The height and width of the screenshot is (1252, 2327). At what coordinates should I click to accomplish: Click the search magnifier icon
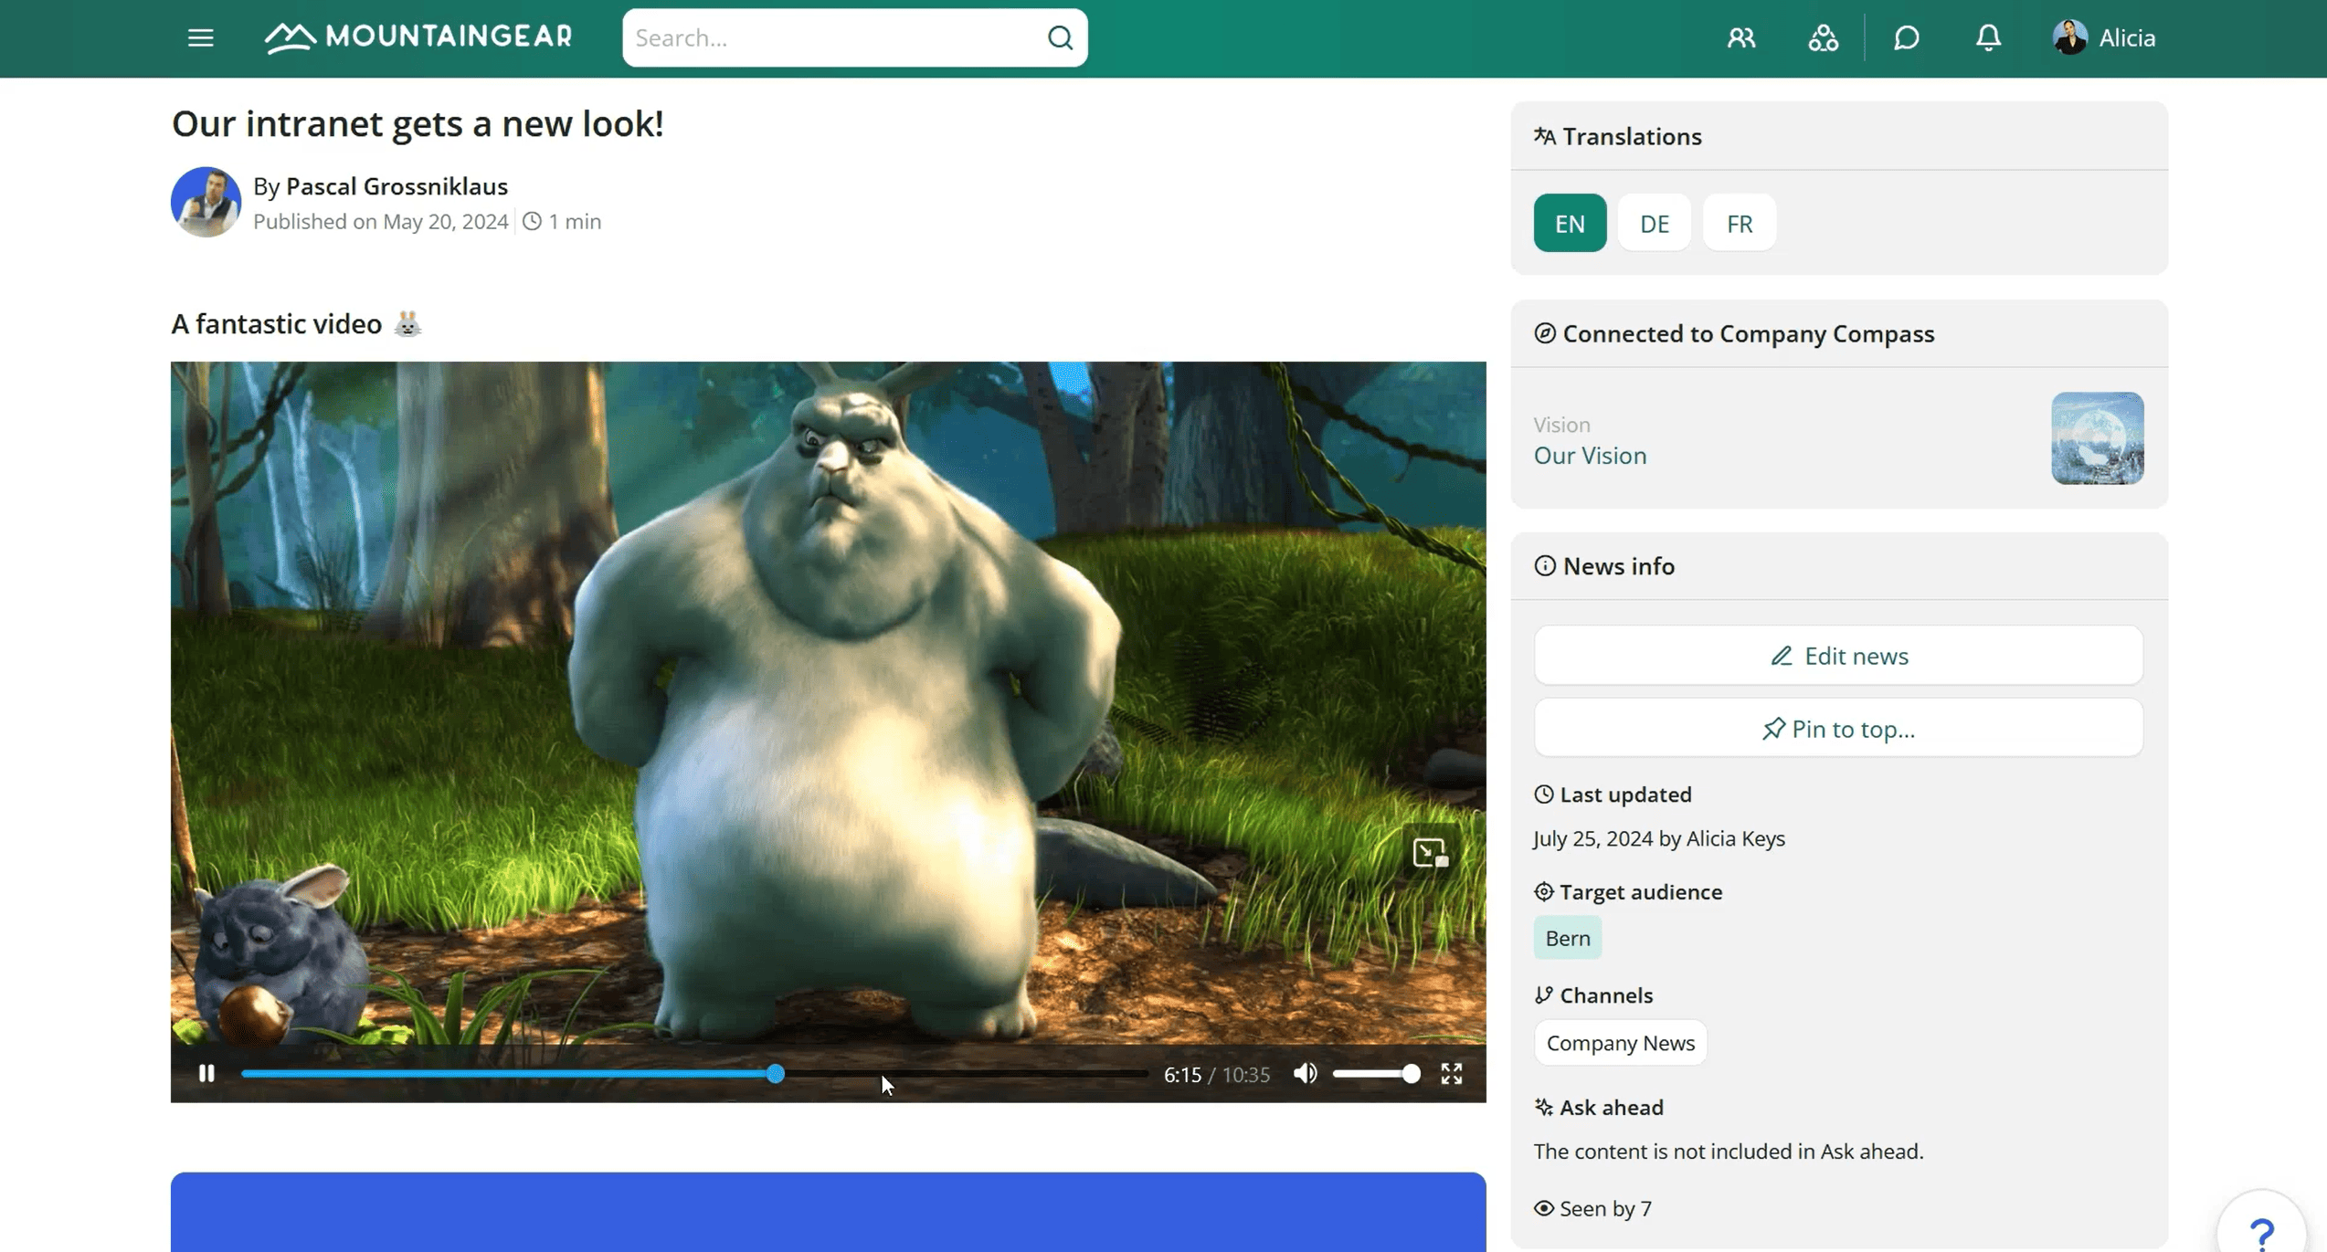coord(1060,37)
